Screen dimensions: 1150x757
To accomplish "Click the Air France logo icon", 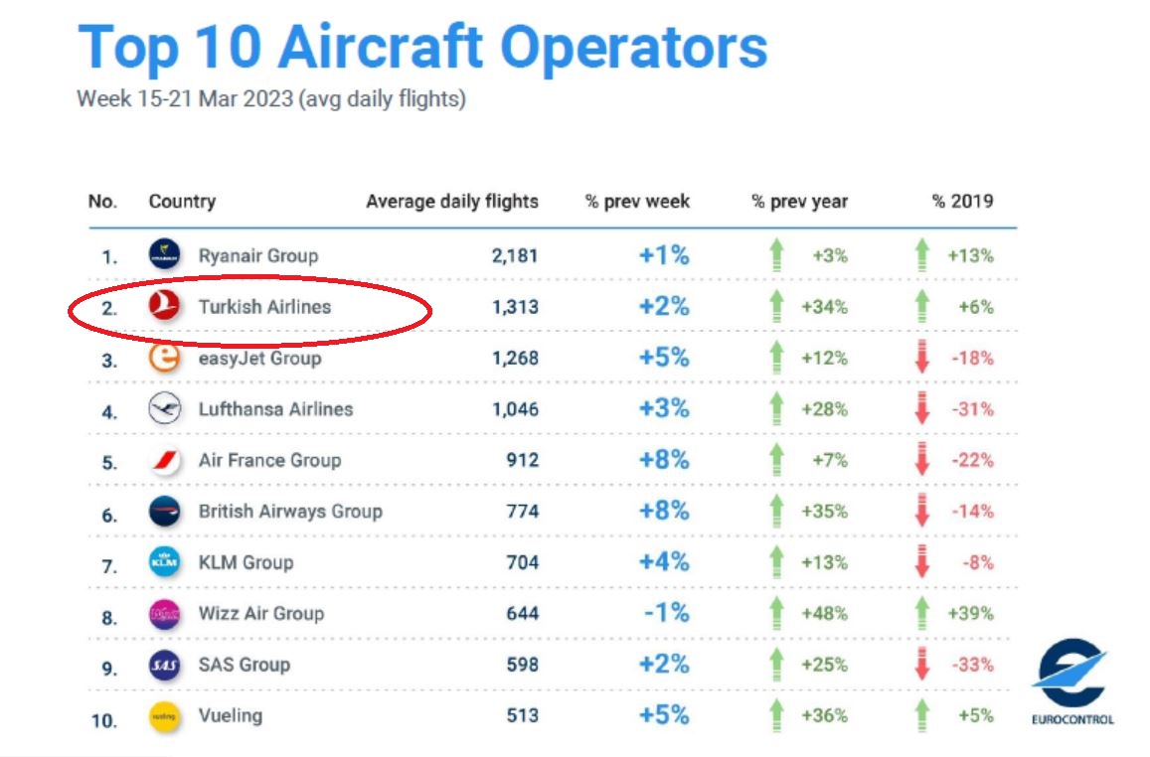I will (164, 461).
